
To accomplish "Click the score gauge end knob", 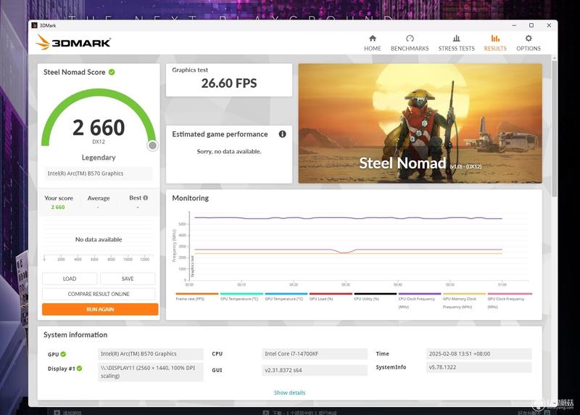I will coord(152,146).
